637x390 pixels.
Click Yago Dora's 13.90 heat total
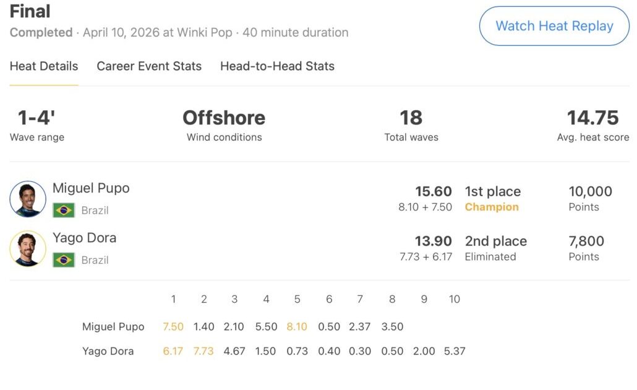tap(433, 241)
